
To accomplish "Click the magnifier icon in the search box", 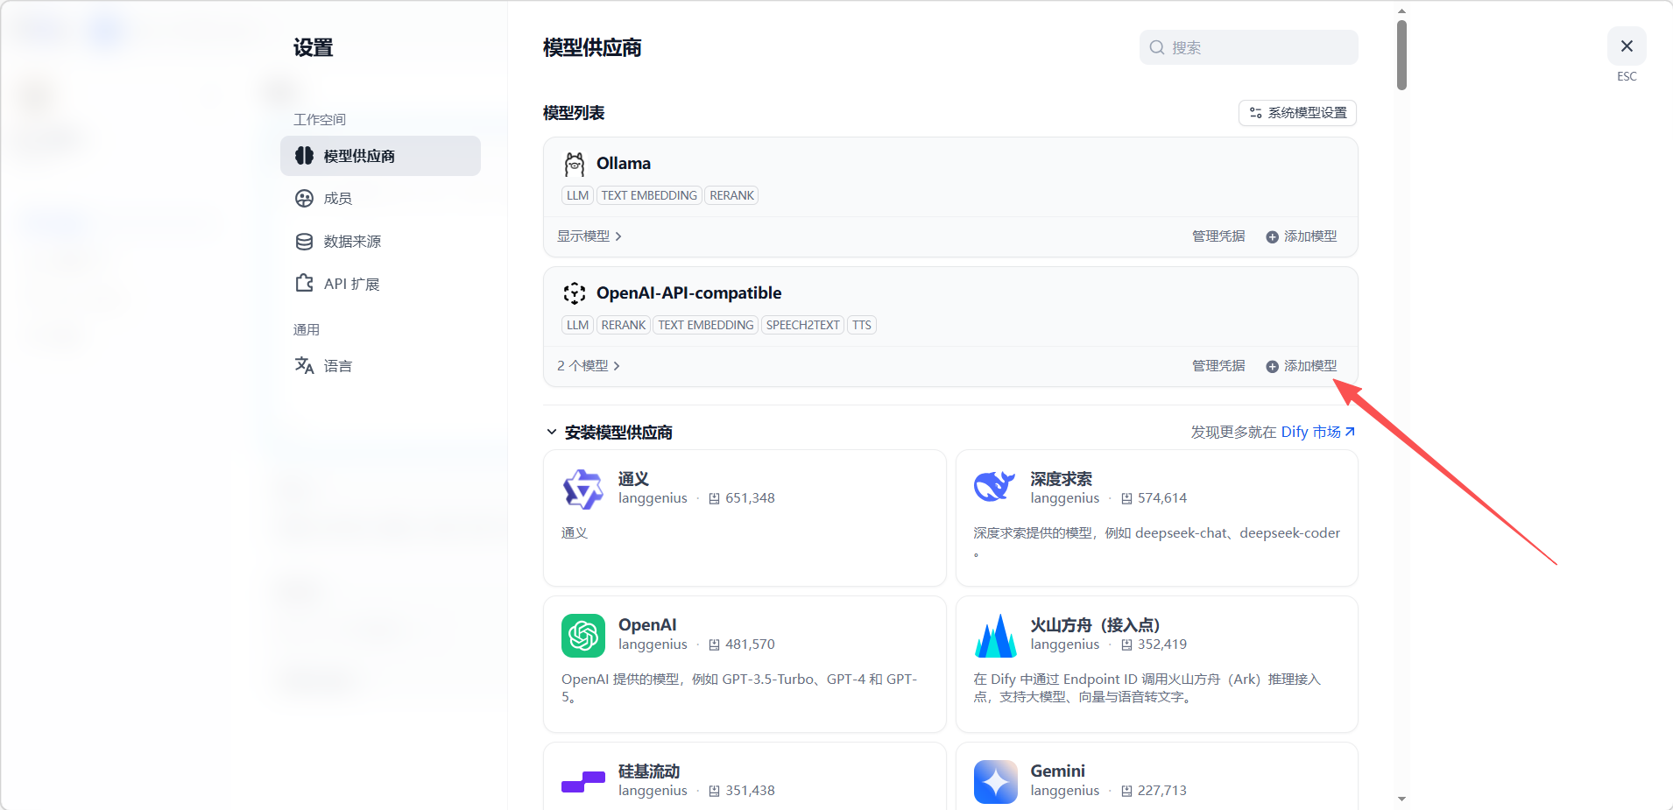I will [x=1157, y=47].
